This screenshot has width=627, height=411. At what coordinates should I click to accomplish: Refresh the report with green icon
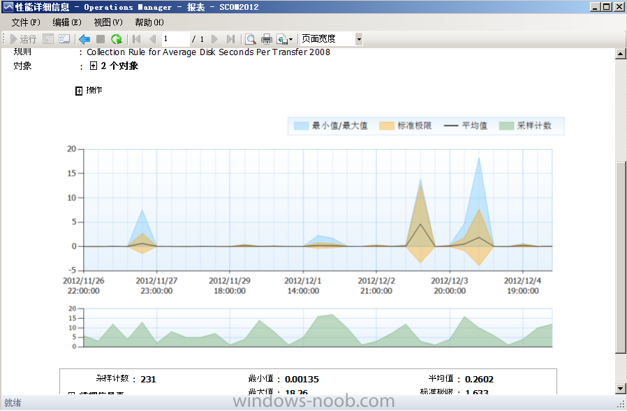pos(117,39)
